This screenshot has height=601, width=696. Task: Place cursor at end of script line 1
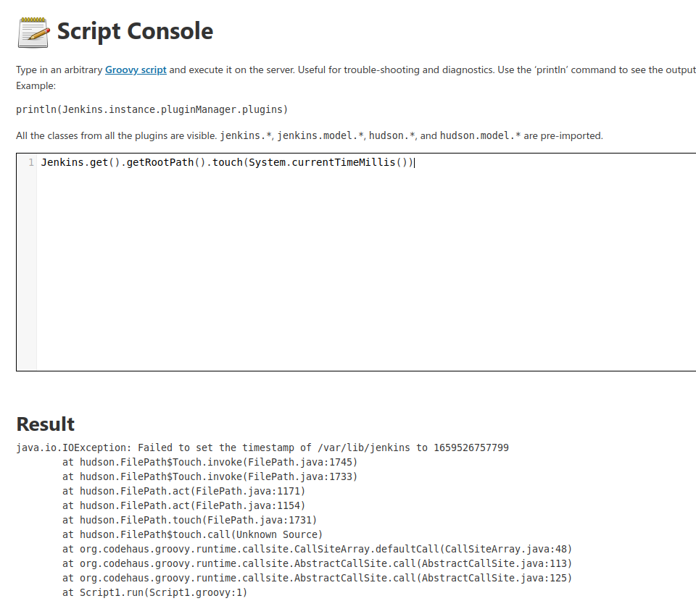[413, 162]
